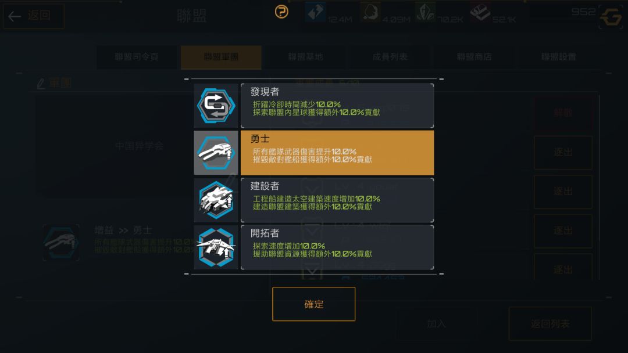Click the current 勇士 buff icon
Viewport: 628px width, 353px height.
(61, 242)
